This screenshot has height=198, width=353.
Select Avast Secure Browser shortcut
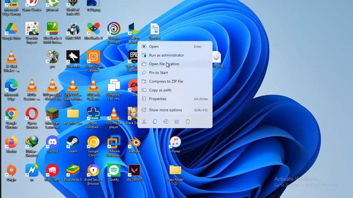tap(93, 174)
